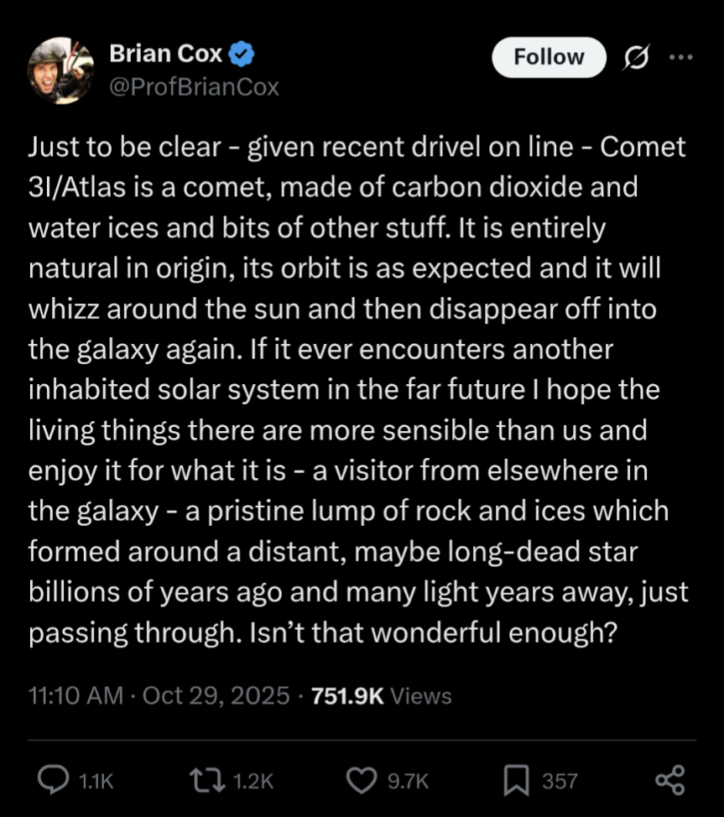Screen dimensions: 724x817
Task: Click Brian Cox's profile avatar
Action: (x=60, y=70)
